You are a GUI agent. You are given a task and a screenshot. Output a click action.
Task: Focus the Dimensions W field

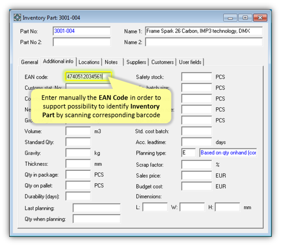(x=192, y=207)
